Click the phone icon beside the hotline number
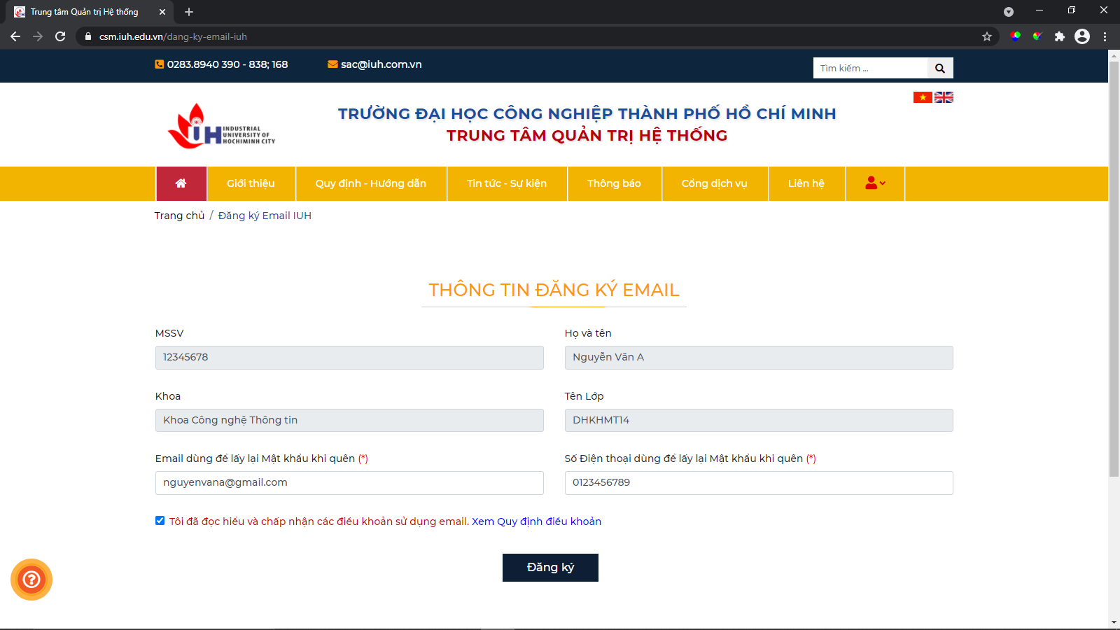Viewport: 1120px width, 630px height. point(159,64)
